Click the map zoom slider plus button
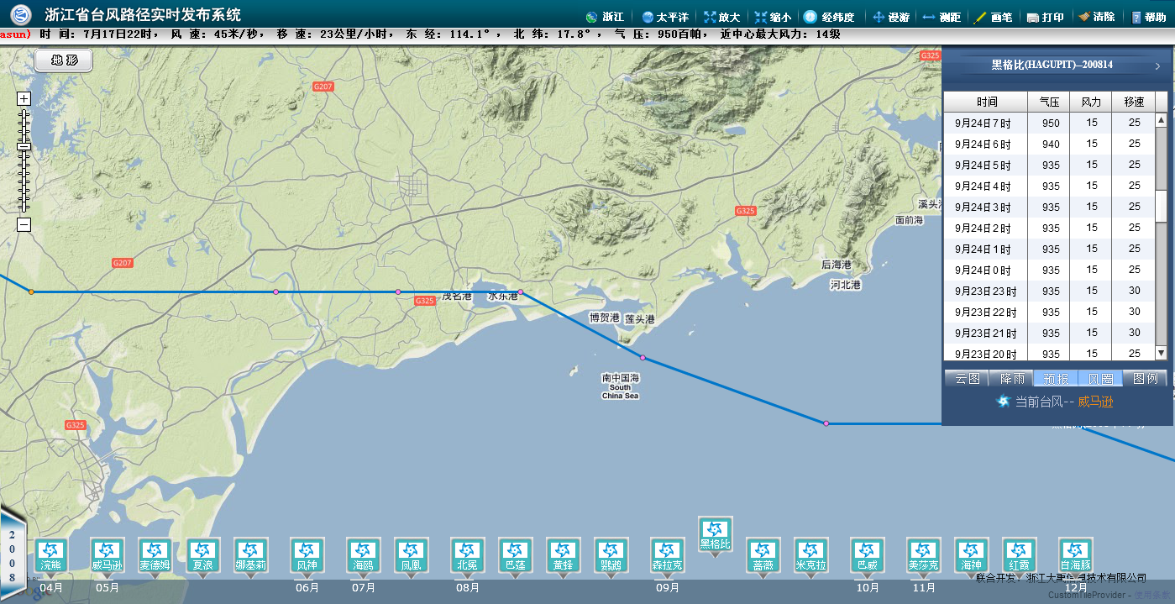This screenshot has width=1175, height=604. 24,98
